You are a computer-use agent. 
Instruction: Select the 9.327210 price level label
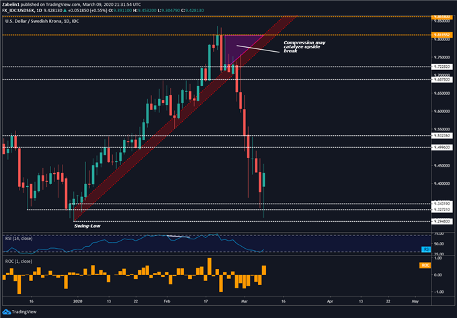(x=442, y=210)
